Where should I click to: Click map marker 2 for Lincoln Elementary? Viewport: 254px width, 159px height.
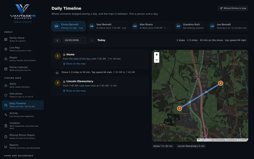(x=179, y=108)
